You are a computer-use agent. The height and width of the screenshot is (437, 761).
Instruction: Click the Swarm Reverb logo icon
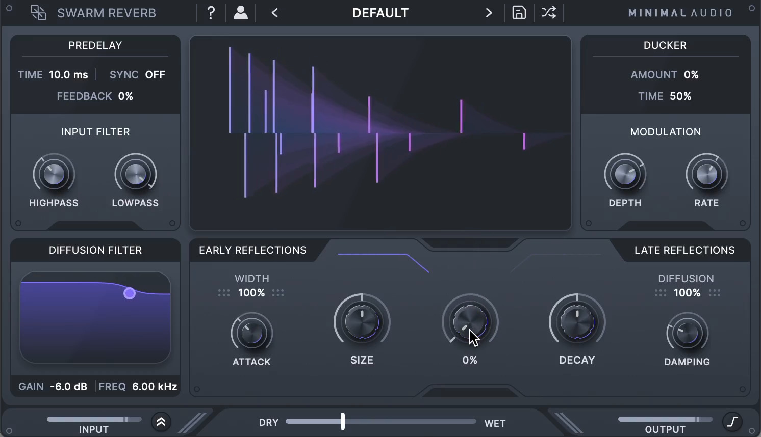click(x=38, y=13)
